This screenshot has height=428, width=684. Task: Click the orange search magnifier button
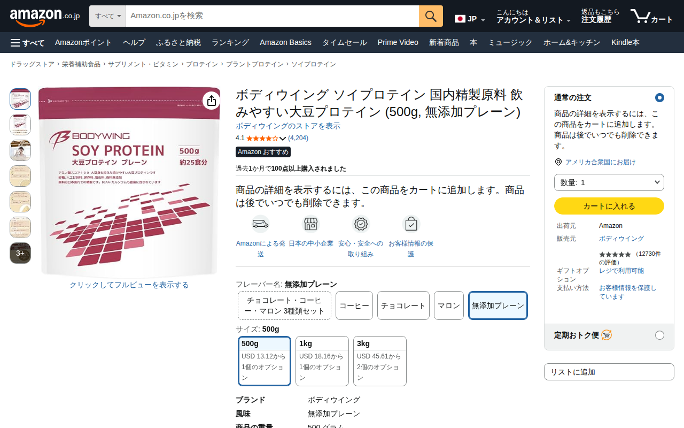click(x=431, y=16)
